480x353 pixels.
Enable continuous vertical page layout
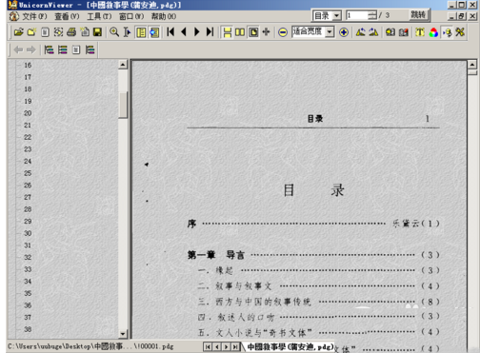pyautogui.click(x=227, y=32)
